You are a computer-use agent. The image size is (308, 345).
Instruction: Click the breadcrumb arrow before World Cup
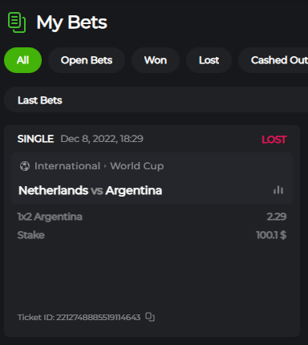click(x=105, y=166)
